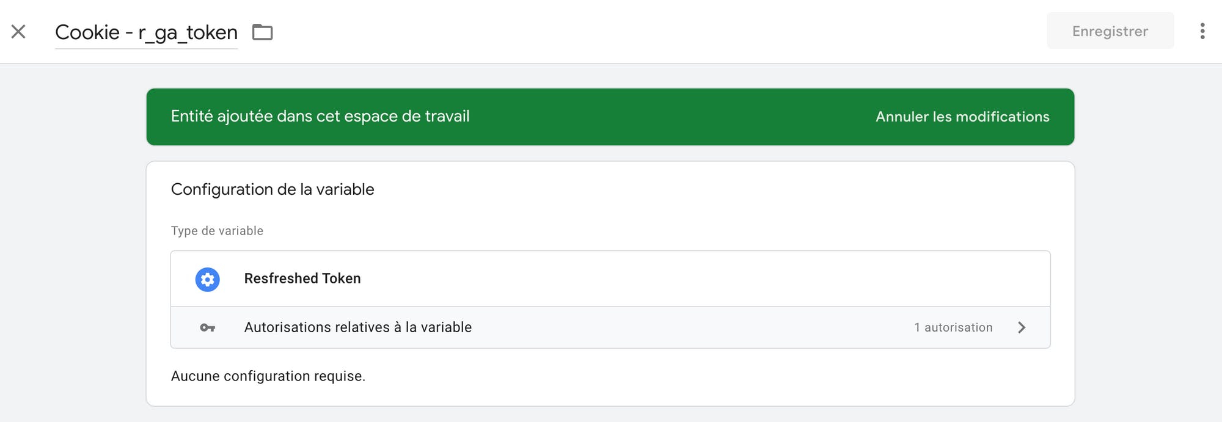Click the Type de variable label
The image size is (1222, 422).
[x=217, y=231]
